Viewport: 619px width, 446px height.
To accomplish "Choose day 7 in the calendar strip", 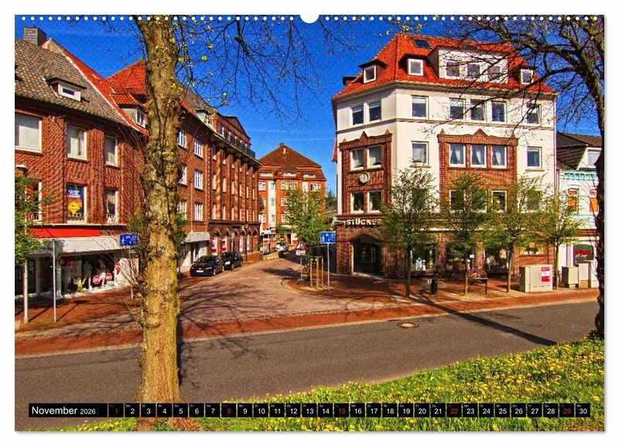I will pyautogui.click(x=212, y=410).
